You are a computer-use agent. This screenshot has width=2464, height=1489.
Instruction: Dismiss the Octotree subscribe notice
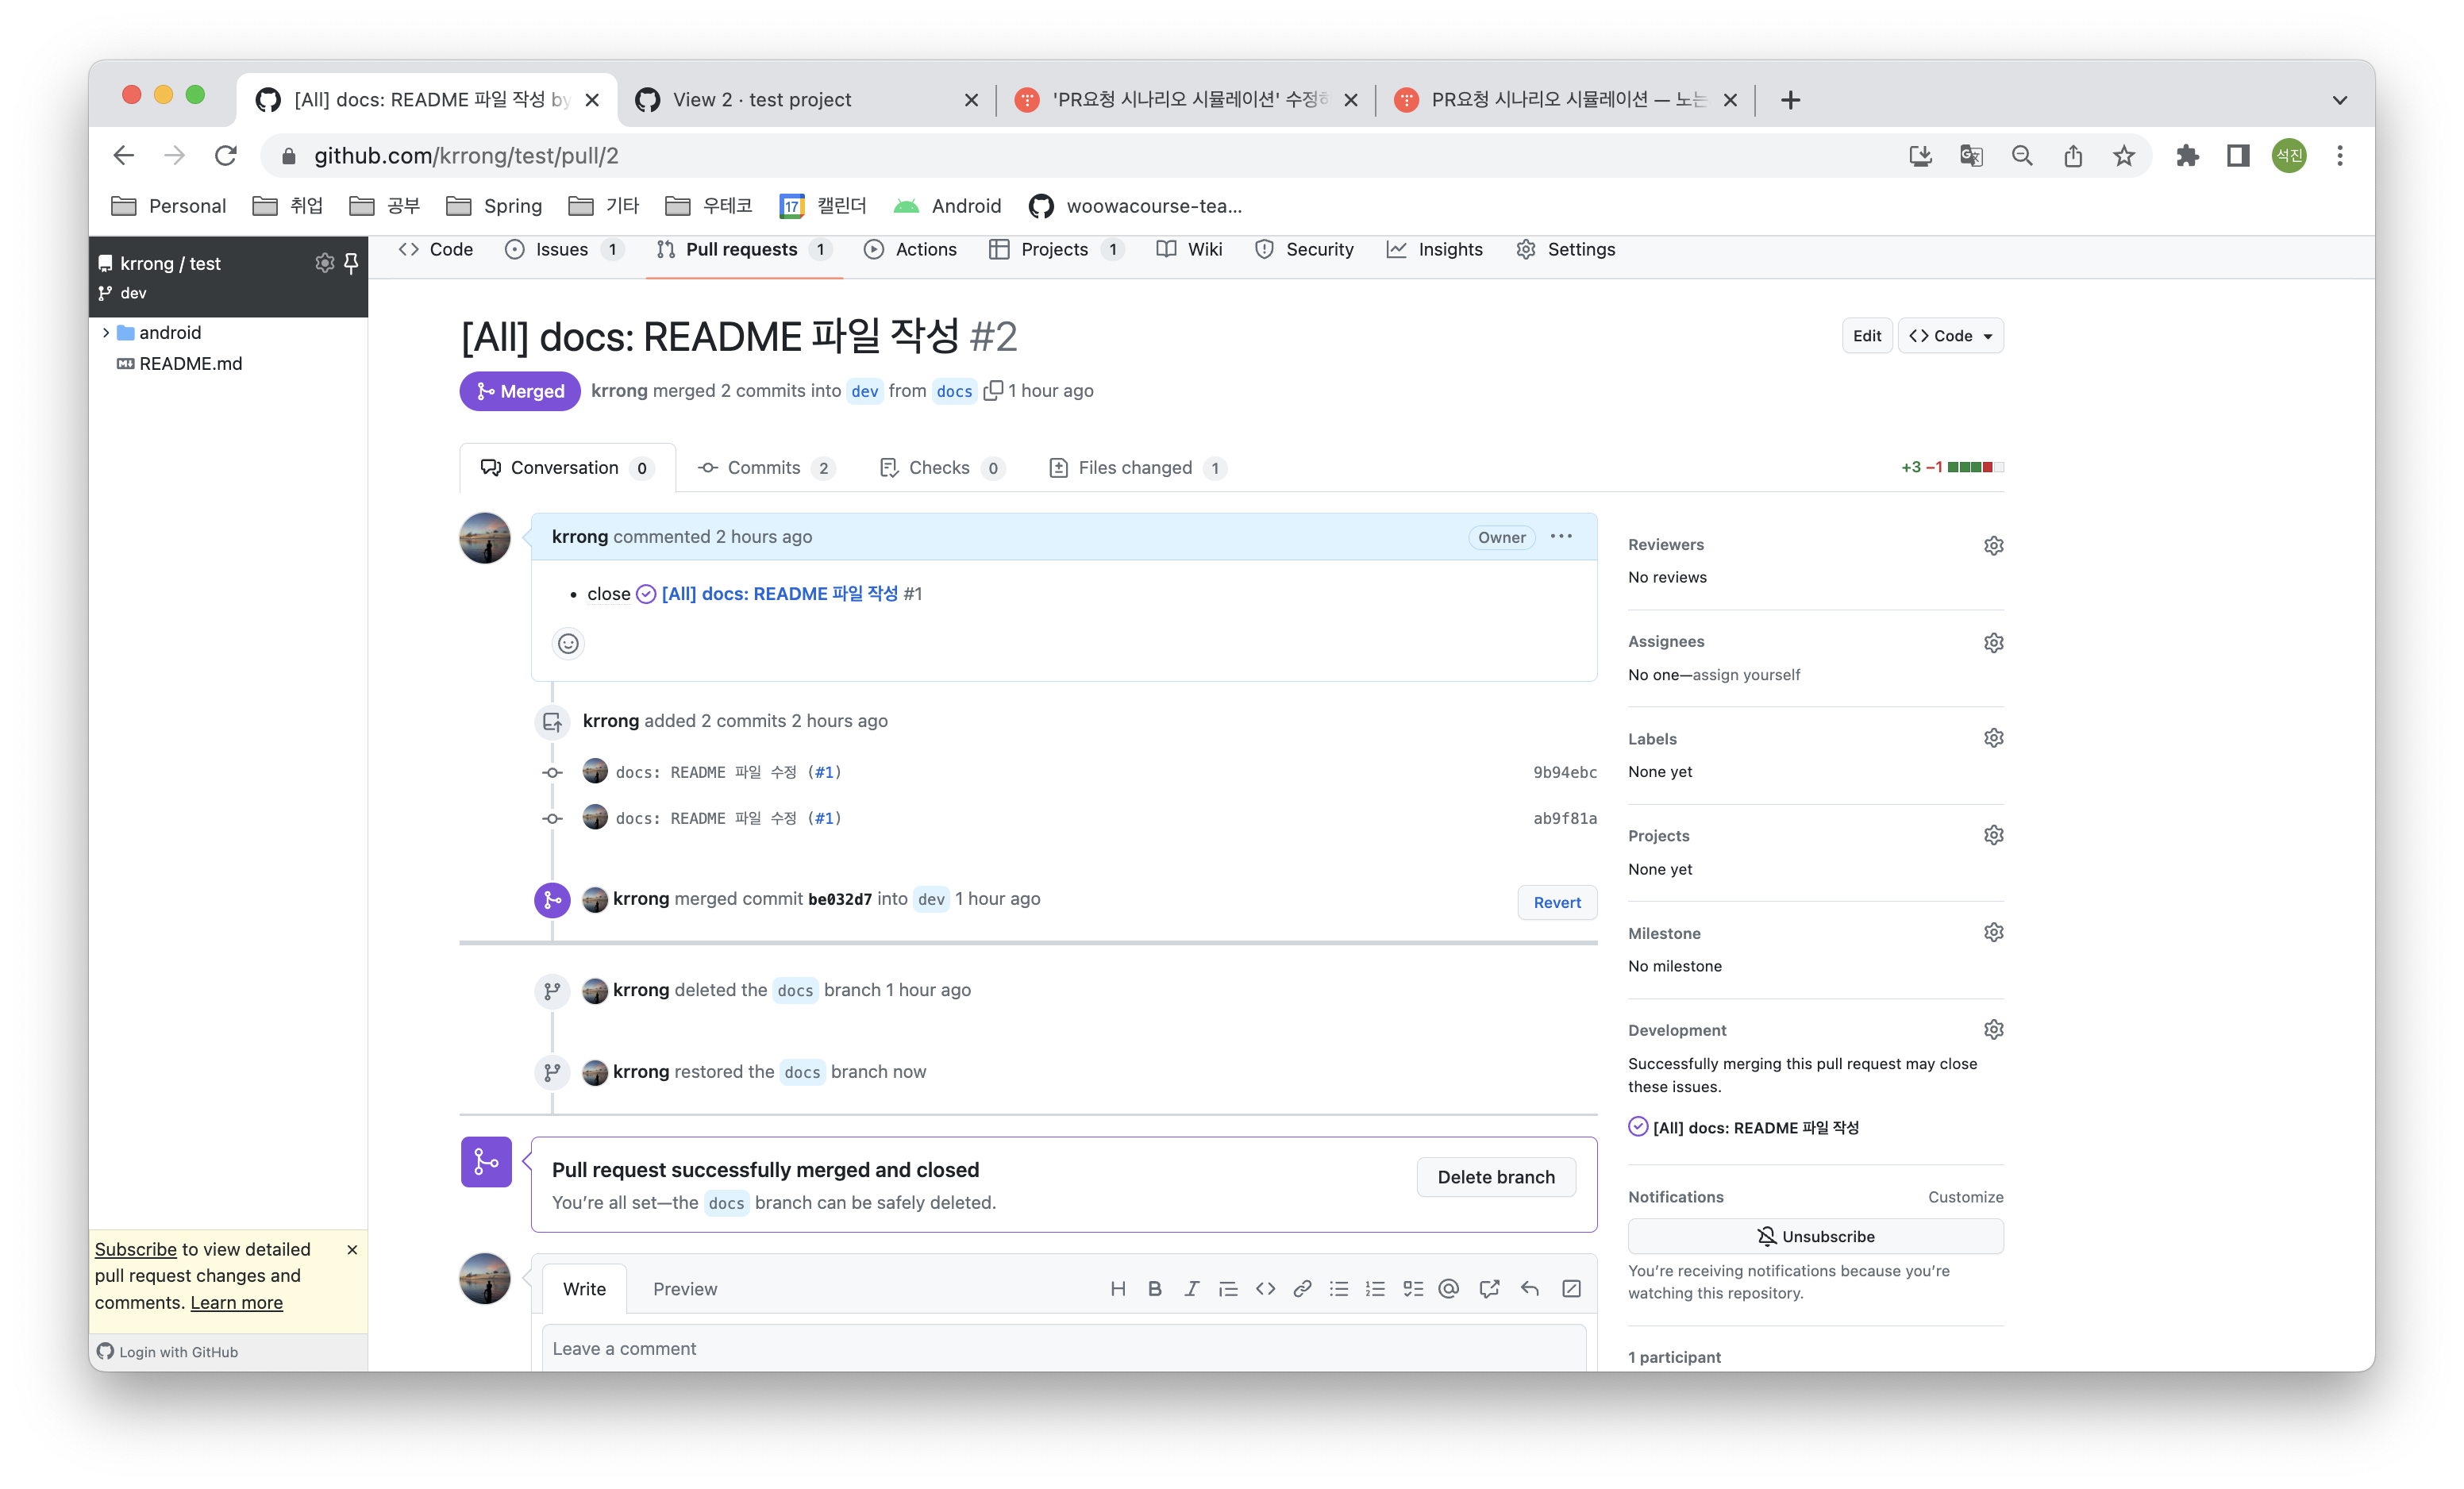[352, 1250]
